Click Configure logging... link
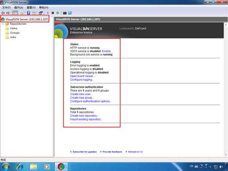 coord(82,80)
